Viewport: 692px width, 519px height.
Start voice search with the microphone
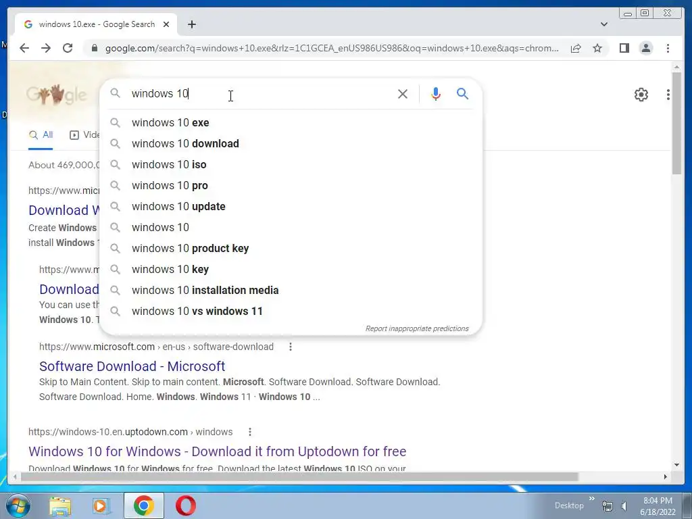[436, 93]
